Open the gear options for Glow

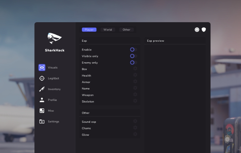click(135, 135)
